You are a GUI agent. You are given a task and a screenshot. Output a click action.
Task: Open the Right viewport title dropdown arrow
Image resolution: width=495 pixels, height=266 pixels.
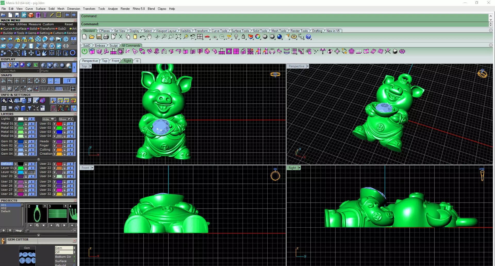(299, 168)
